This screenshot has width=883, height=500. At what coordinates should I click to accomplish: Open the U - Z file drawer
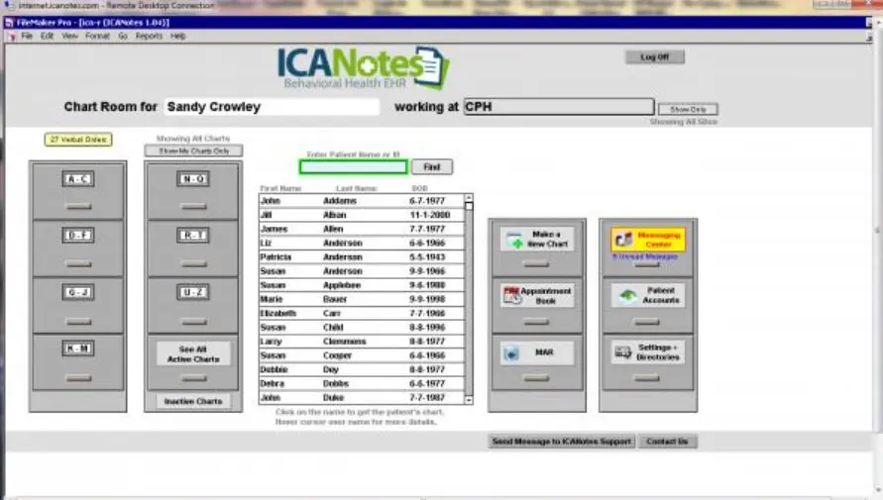193,305
